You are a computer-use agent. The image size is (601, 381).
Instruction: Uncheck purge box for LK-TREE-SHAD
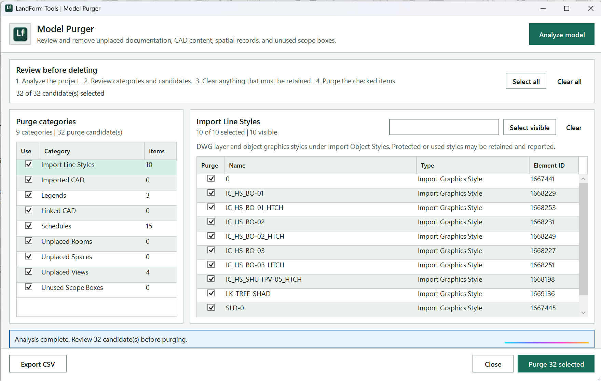211,293
